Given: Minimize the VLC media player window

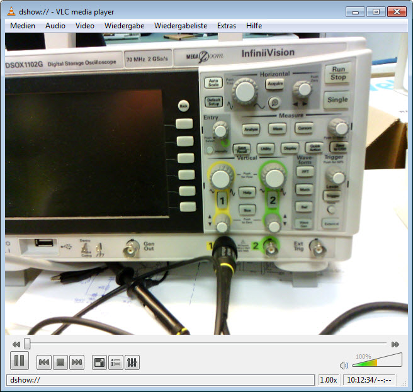Looking at the screenshot, I should coord(355,11).
